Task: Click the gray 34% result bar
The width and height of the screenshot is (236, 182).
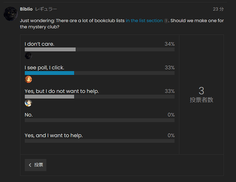Action: tap(50, 49)
